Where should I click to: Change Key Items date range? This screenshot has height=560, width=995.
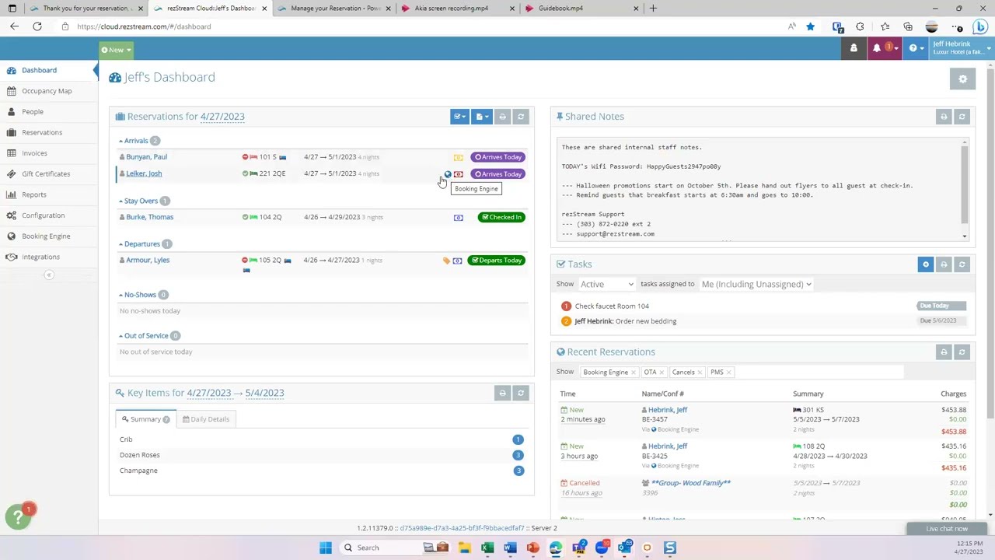pos(236,393)
